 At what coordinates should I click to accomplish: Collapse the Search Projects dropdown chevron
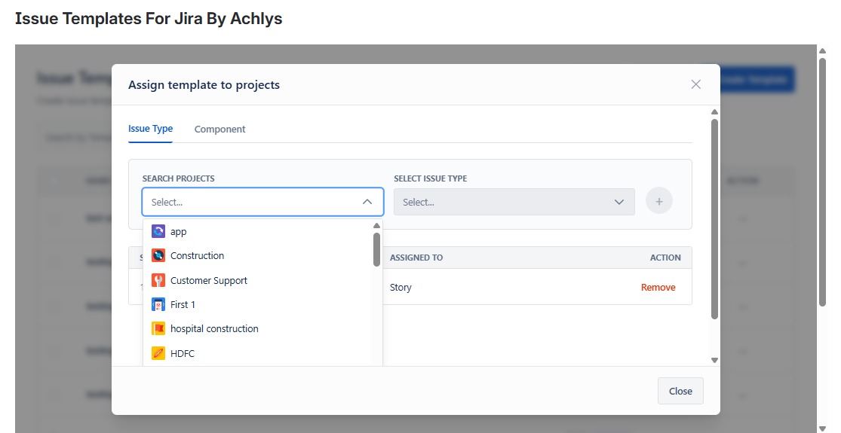[367, 202]
